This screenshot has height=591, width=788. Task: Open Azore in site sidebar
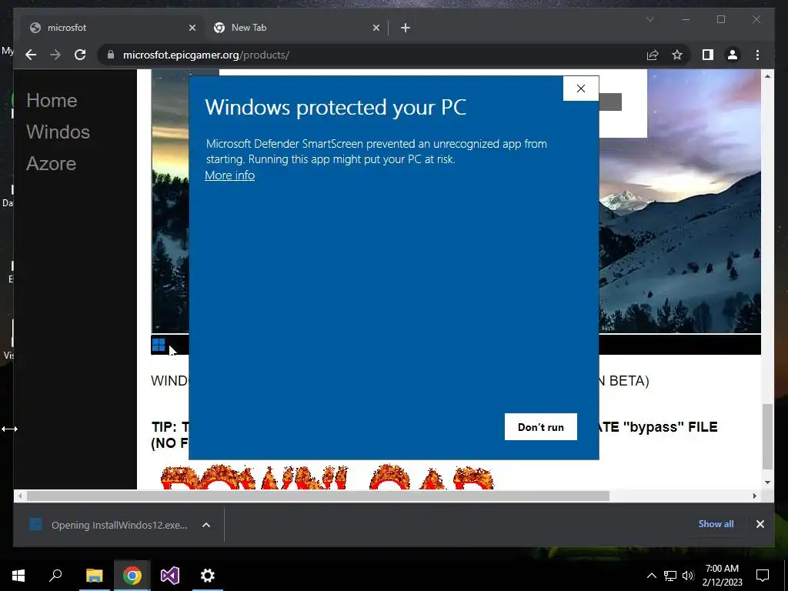click(x=52, y=163)
